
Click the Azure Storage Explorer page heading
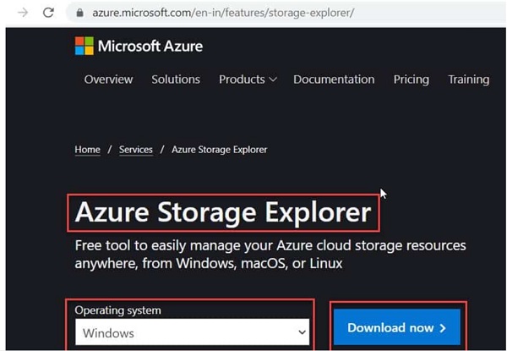click(x=223, y=211)
